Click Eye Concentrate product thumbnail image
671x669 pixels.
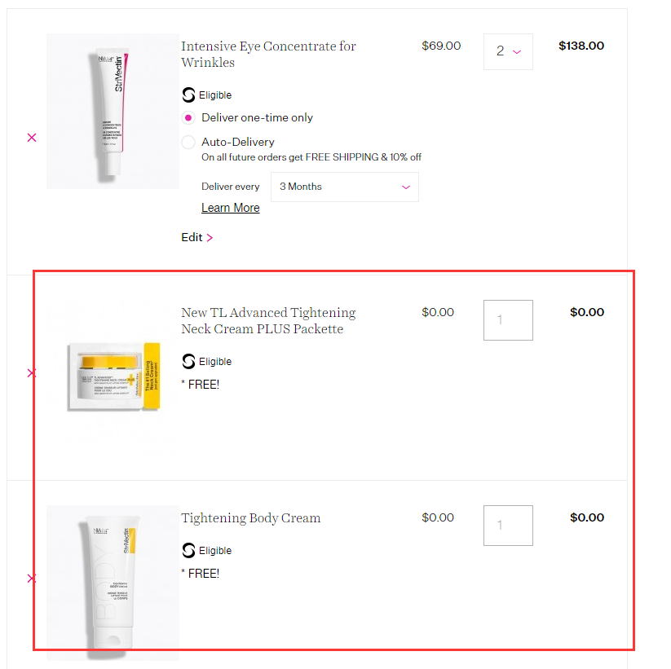click(x=113, y=111)
